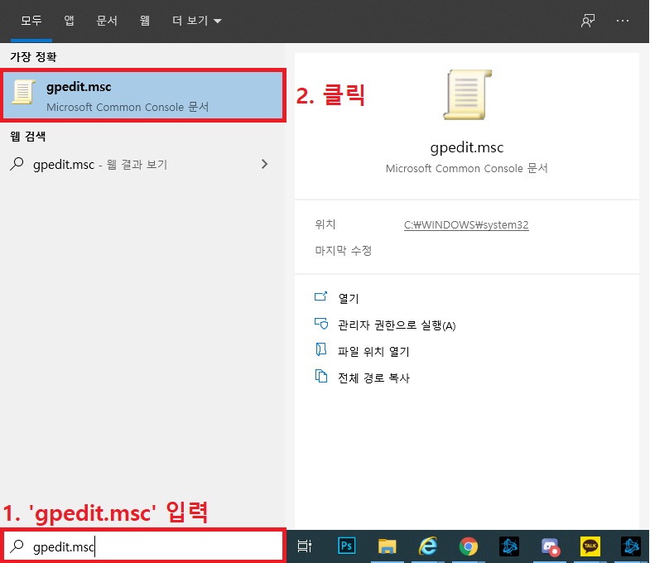650x563 pixels.
Task: Open the last Battle.net icon on taskbar
Action: (x=631, y=546)
